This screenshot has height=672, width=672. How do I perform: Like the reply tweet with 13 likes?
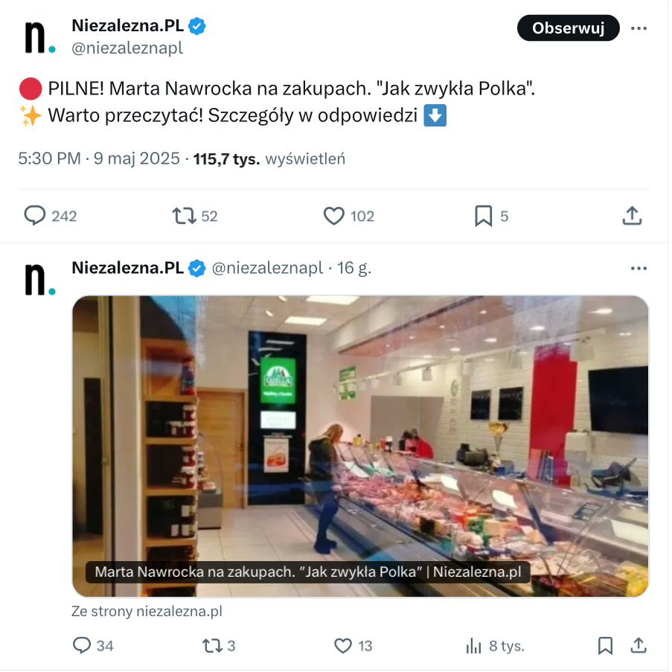tap(353, 645)
